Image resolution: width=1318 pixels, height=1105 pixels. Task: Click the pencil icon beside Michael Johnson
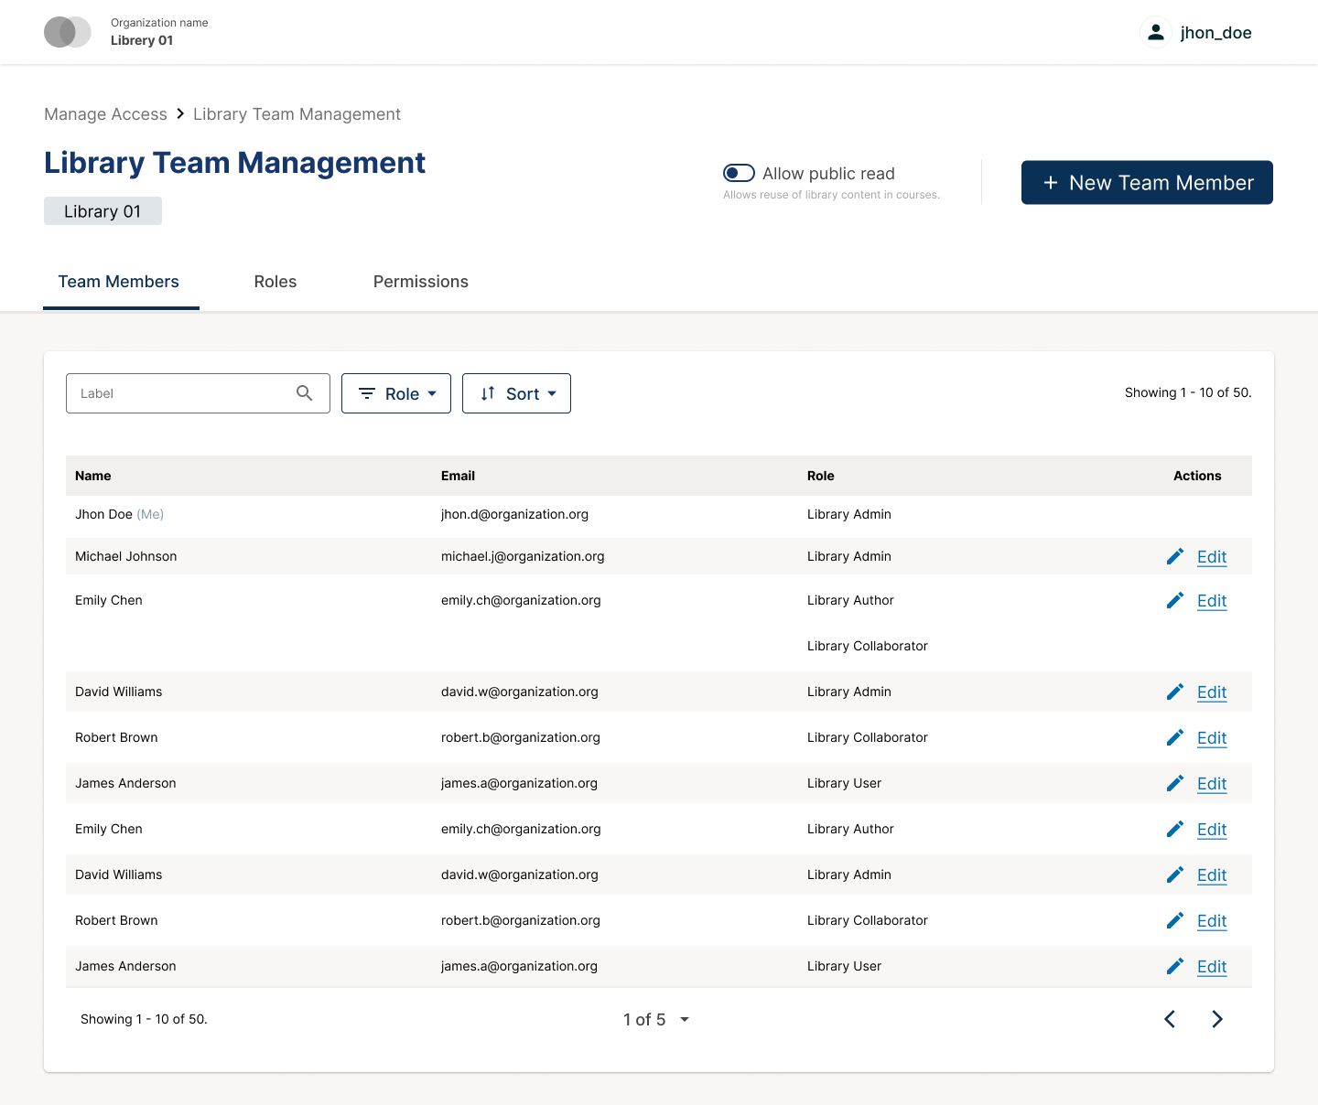[1175, 555]
